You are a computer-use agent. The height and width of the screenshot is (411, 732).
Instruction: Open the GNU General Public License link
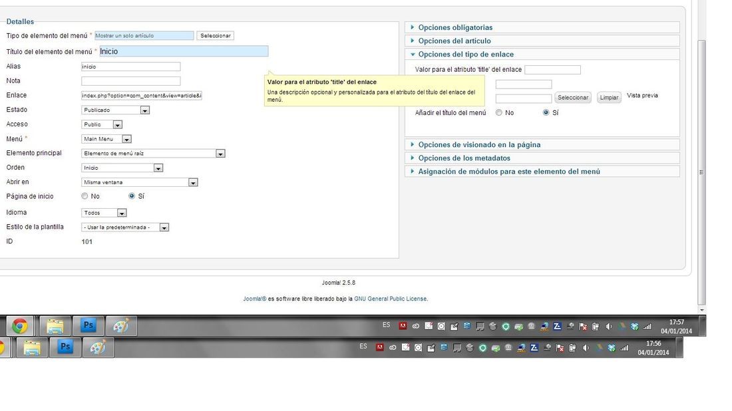tap(390, 299)
